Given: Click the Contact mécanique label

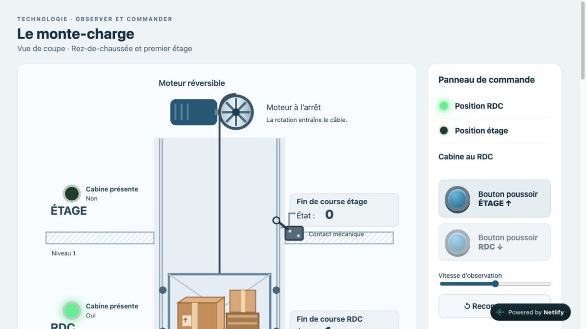Looking at the screenshot, I should pos(336,234).
